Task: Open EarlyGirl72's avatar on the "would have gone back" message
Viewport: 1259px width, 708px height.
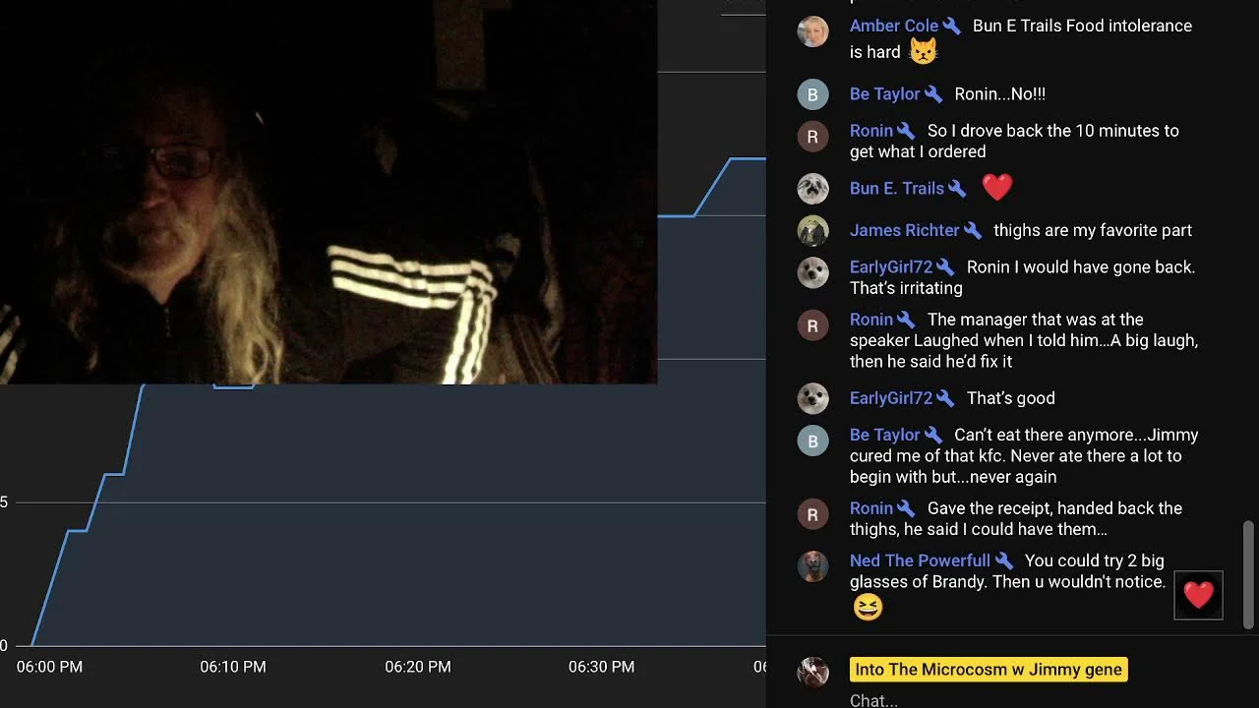Action: click(x=812, y=272)
